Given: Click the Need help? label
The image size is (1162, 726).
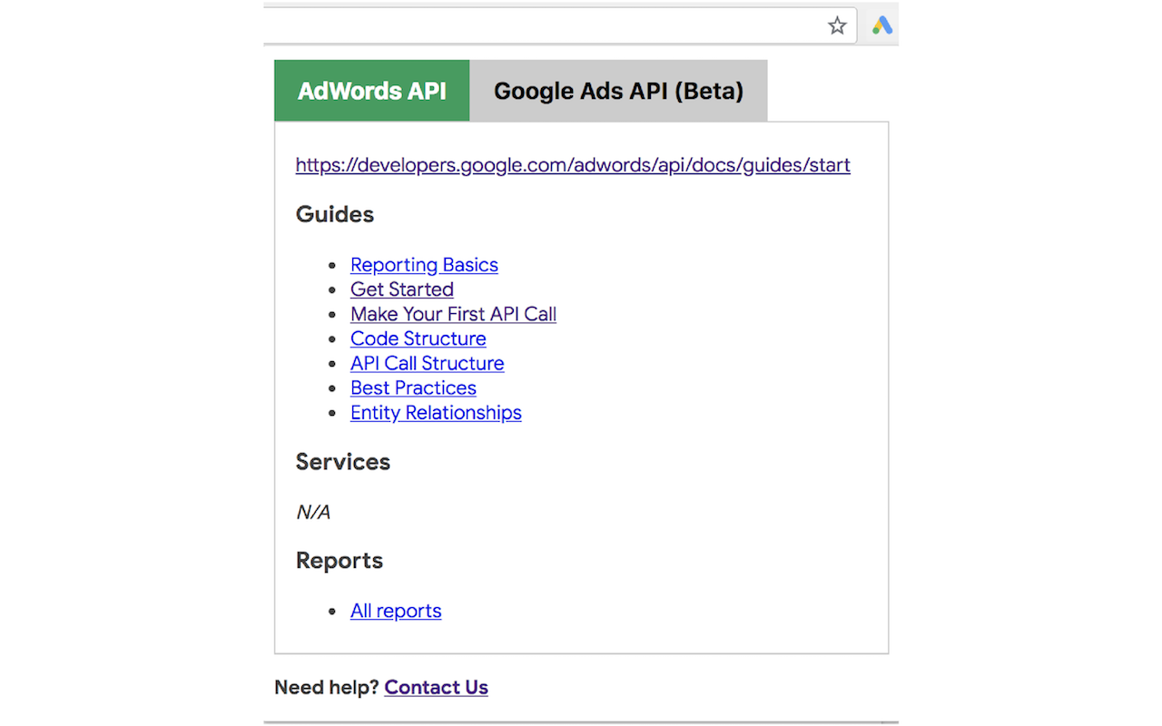Looking at the screenshot, I should coord(327,687).
